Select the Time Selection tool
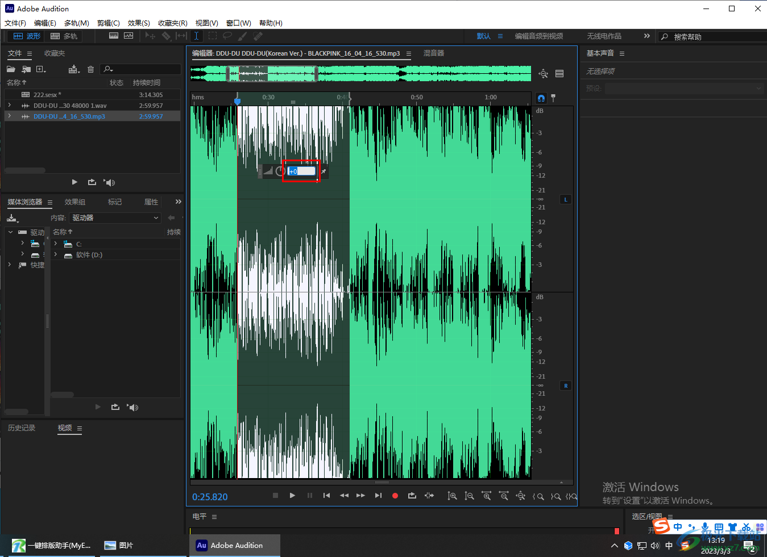 [x=196, y=36]
